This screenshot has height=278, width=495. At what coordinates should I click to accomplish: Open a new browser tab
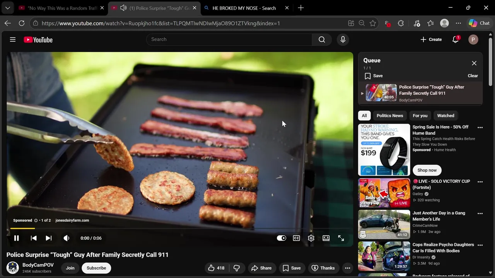click(301, 8)
